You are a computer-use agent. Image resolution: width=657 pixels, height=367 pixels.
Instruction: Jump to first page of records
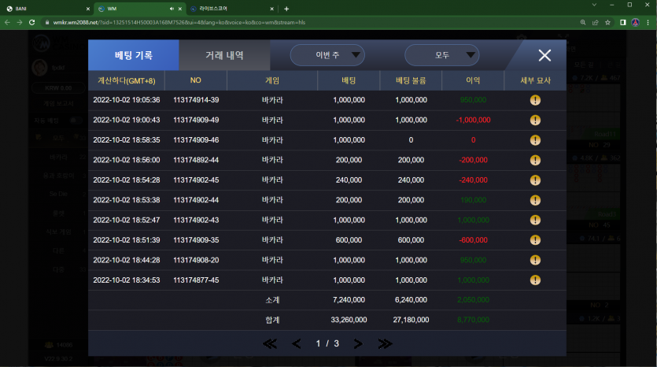(270, 344)
